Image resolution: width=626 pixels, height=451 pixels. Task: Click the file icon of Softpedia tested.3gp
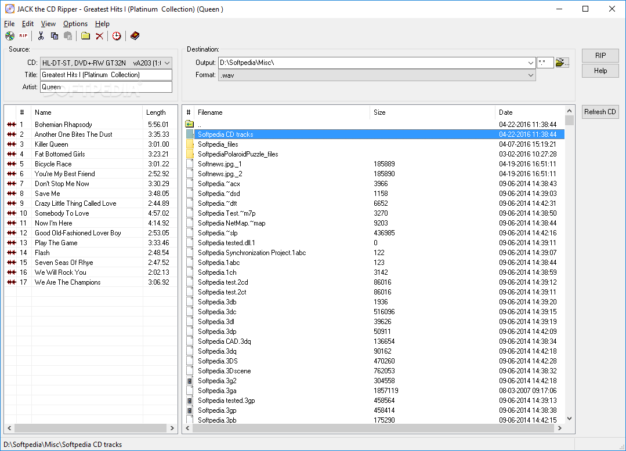pos(190,401)
